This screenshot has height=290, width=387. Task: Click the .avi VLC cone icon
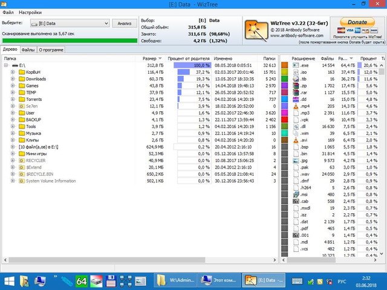296,140
